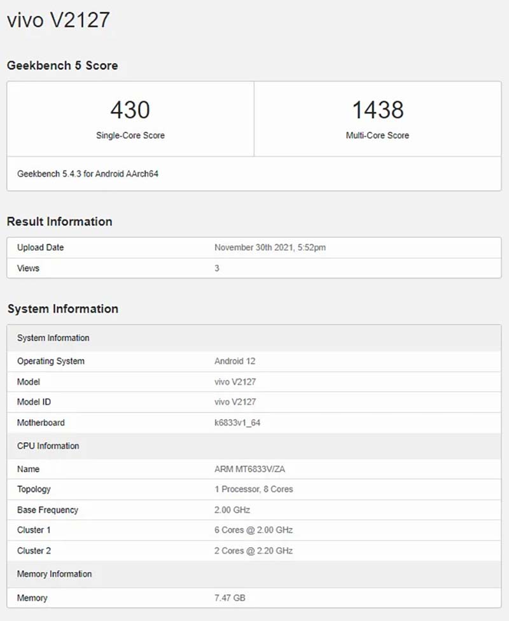509x621 pixels.
Task: Select the Android 12 value
Action: pyautogui.click(x=235, y=361)
